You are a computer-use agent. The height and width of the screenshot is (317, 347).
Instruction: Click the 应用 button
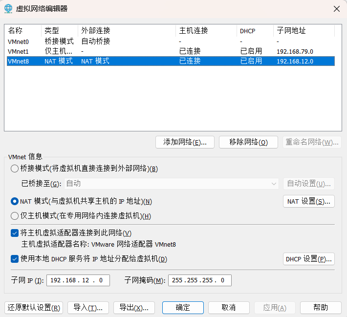(275, 308)
